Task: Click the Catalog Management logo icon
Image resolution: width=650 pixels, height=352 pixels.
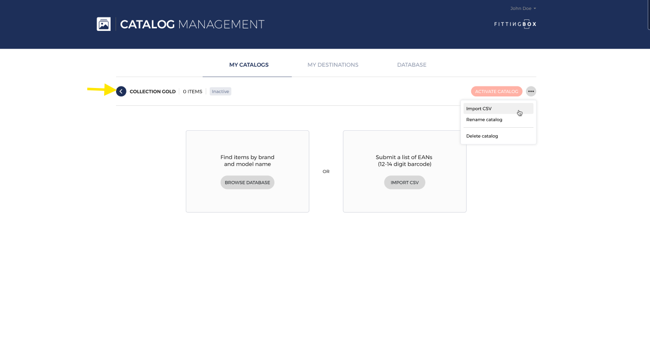Action: click(104, 24)
